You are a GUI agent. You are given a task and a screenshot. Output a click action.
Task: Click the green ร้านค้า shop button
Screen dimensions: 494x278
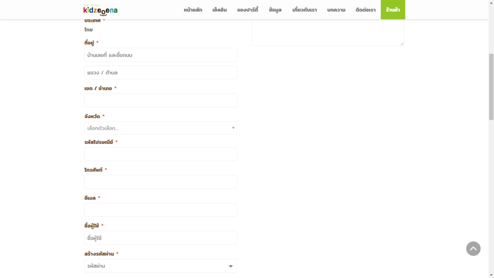pos(393,10)
